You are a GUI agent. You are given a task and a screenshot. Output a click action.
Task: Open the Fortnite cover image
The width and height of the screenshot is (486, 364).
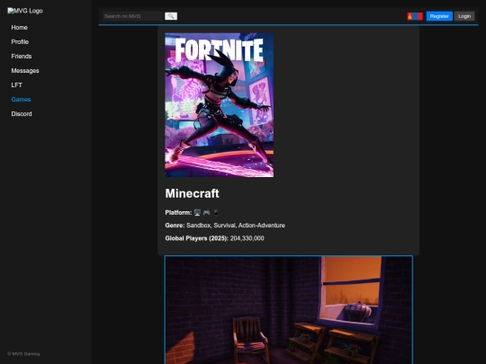(220, 105)
